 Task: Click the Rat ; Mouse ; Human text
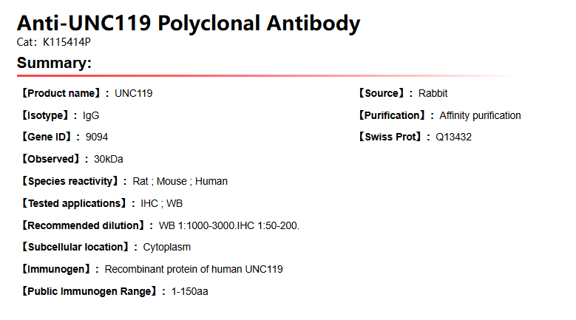[x=180, y=181]
